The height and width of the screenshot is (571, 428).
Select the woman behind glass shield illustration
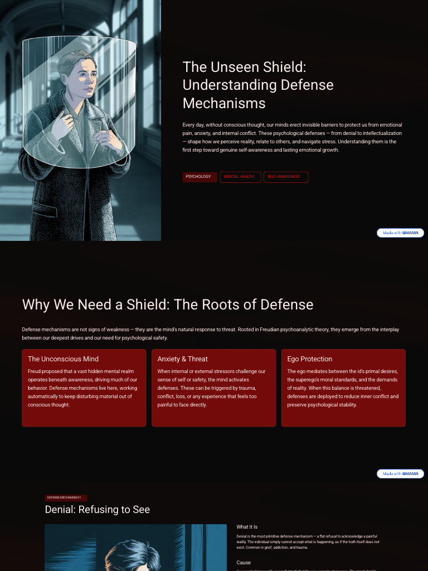tap(80, 120)
